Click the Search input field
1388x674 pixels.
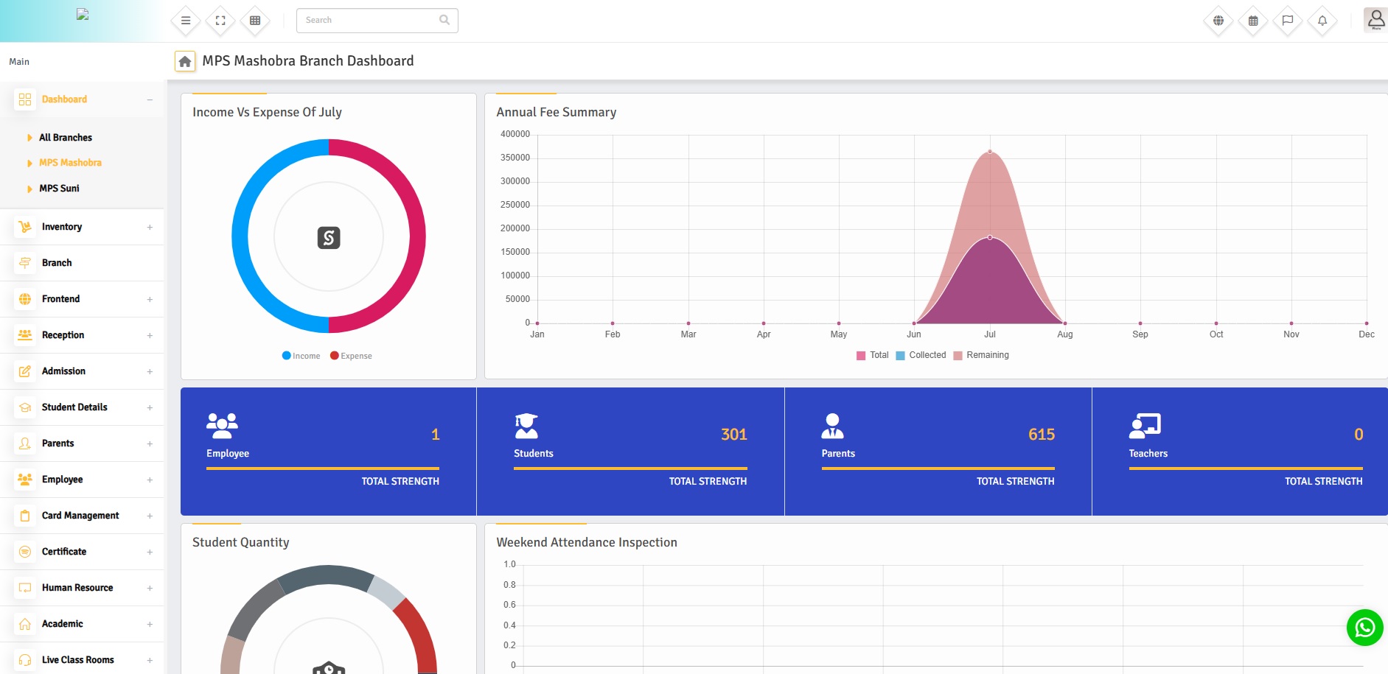(x=369, y=21)
